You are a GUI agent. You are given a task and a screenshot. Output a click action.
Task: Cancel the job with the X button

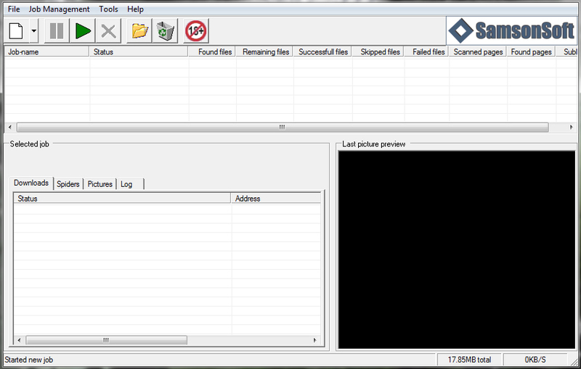(x=108, y=31)
